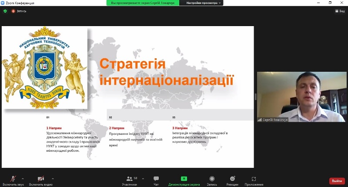Expand video options arrow next to camera
This screenshot has width=348, height=187.
coord(53,179)
